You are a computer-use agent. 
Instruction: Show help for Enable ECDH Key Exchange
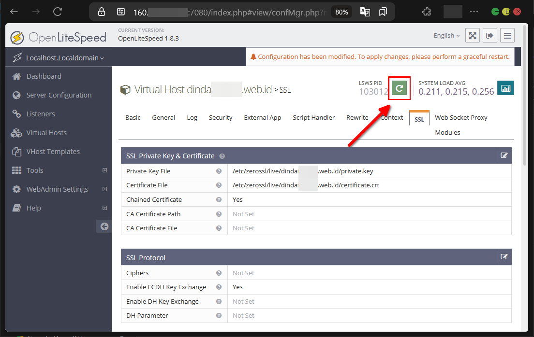pyautogui.click(x=219, y=287)
